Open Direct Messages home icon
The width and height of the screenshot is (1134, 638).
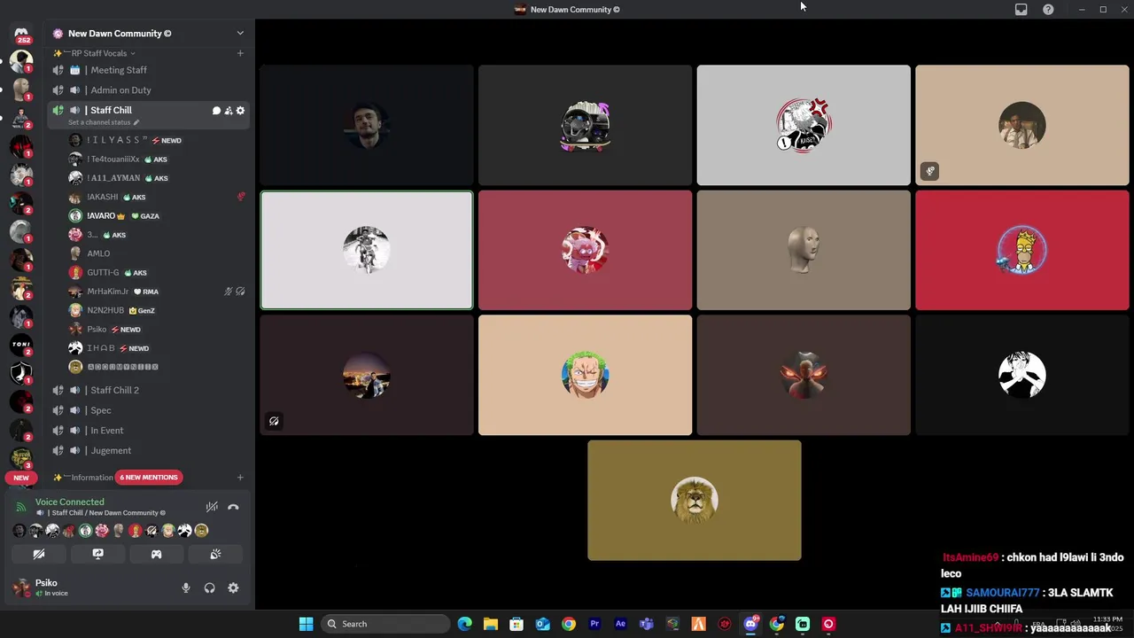[x=21, y=34]
